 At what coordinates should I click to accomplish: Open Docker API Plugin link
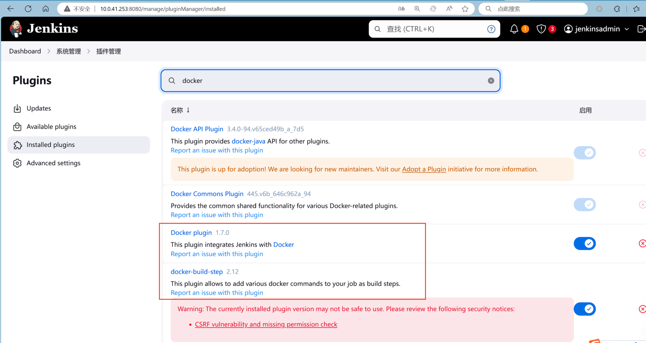(197, 129)
